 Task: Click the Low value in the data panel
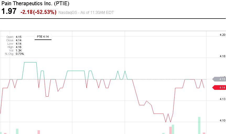point(18,44)
